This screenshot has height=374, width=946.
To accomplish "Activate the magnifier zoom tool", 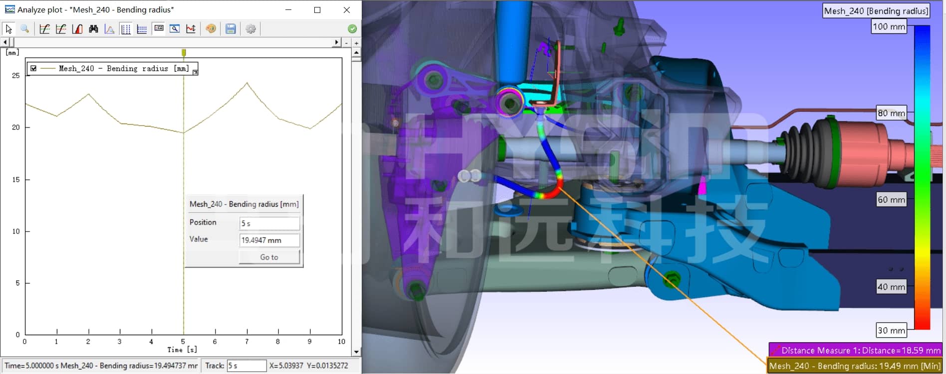I will pos(24,29).
